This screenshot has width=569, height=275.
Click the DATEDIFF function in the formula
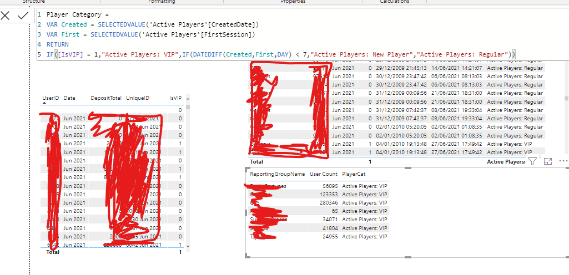(207, 54)
